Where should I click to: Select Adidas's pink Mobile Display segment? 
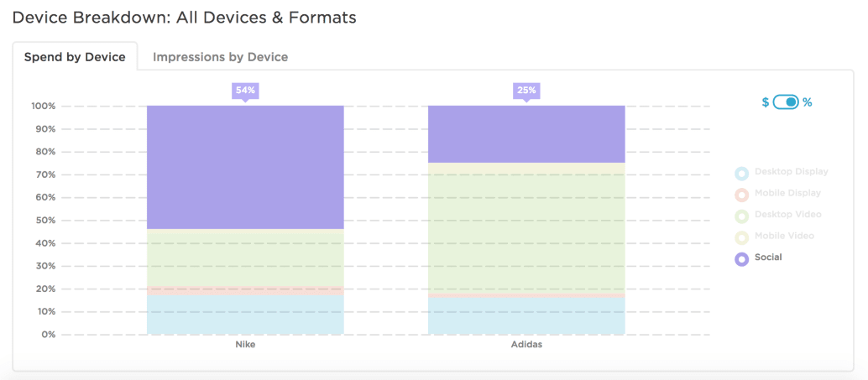point(526,294)
